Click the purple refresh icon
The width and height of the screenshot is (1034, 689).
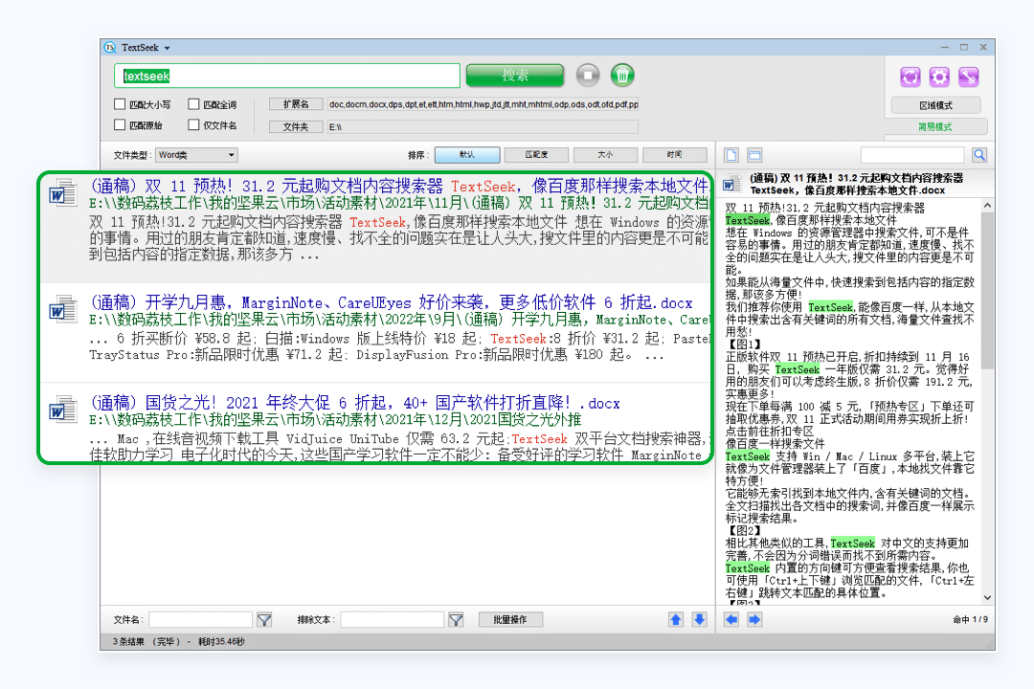(x=910, y=78)
